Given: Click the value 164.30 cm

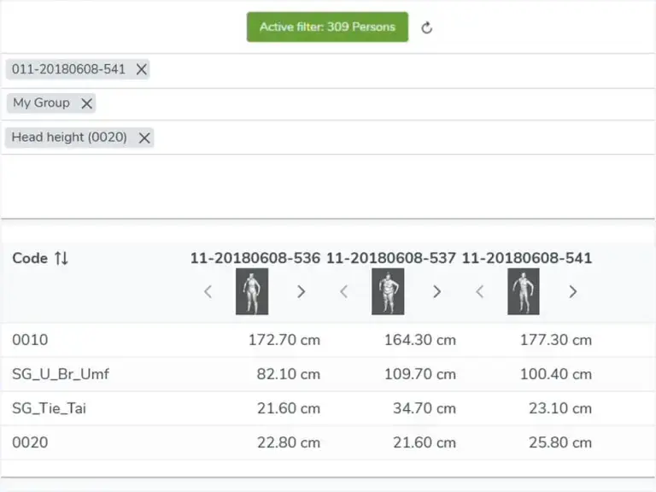Looking at the screenshot, I should (420, 340).
